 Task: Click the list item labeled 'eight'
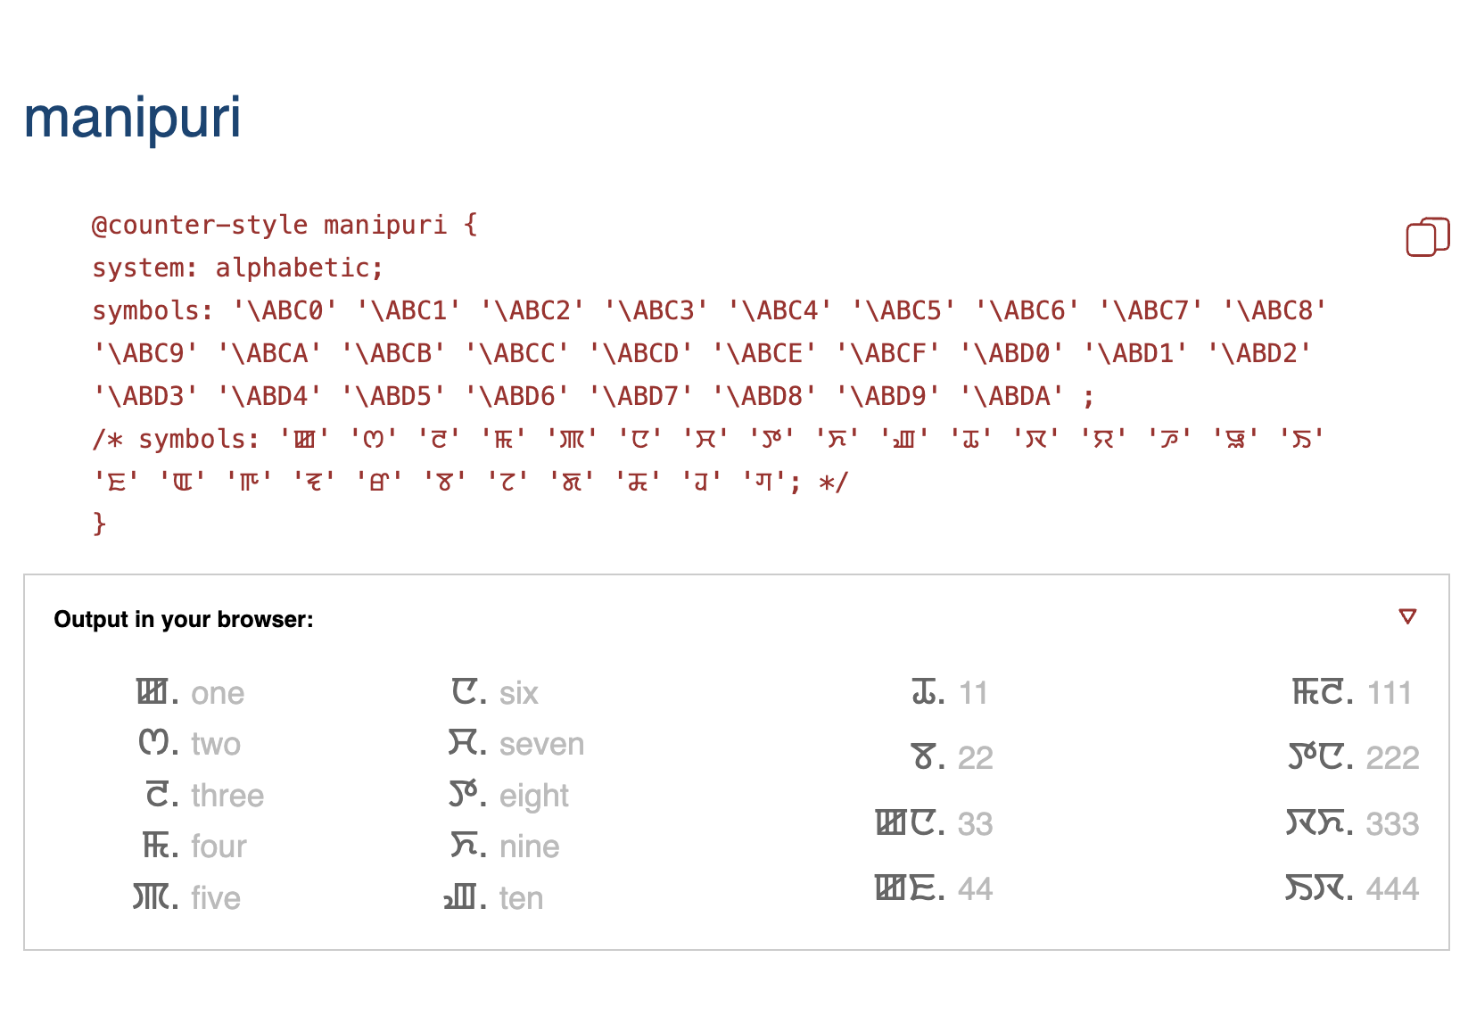533,796
